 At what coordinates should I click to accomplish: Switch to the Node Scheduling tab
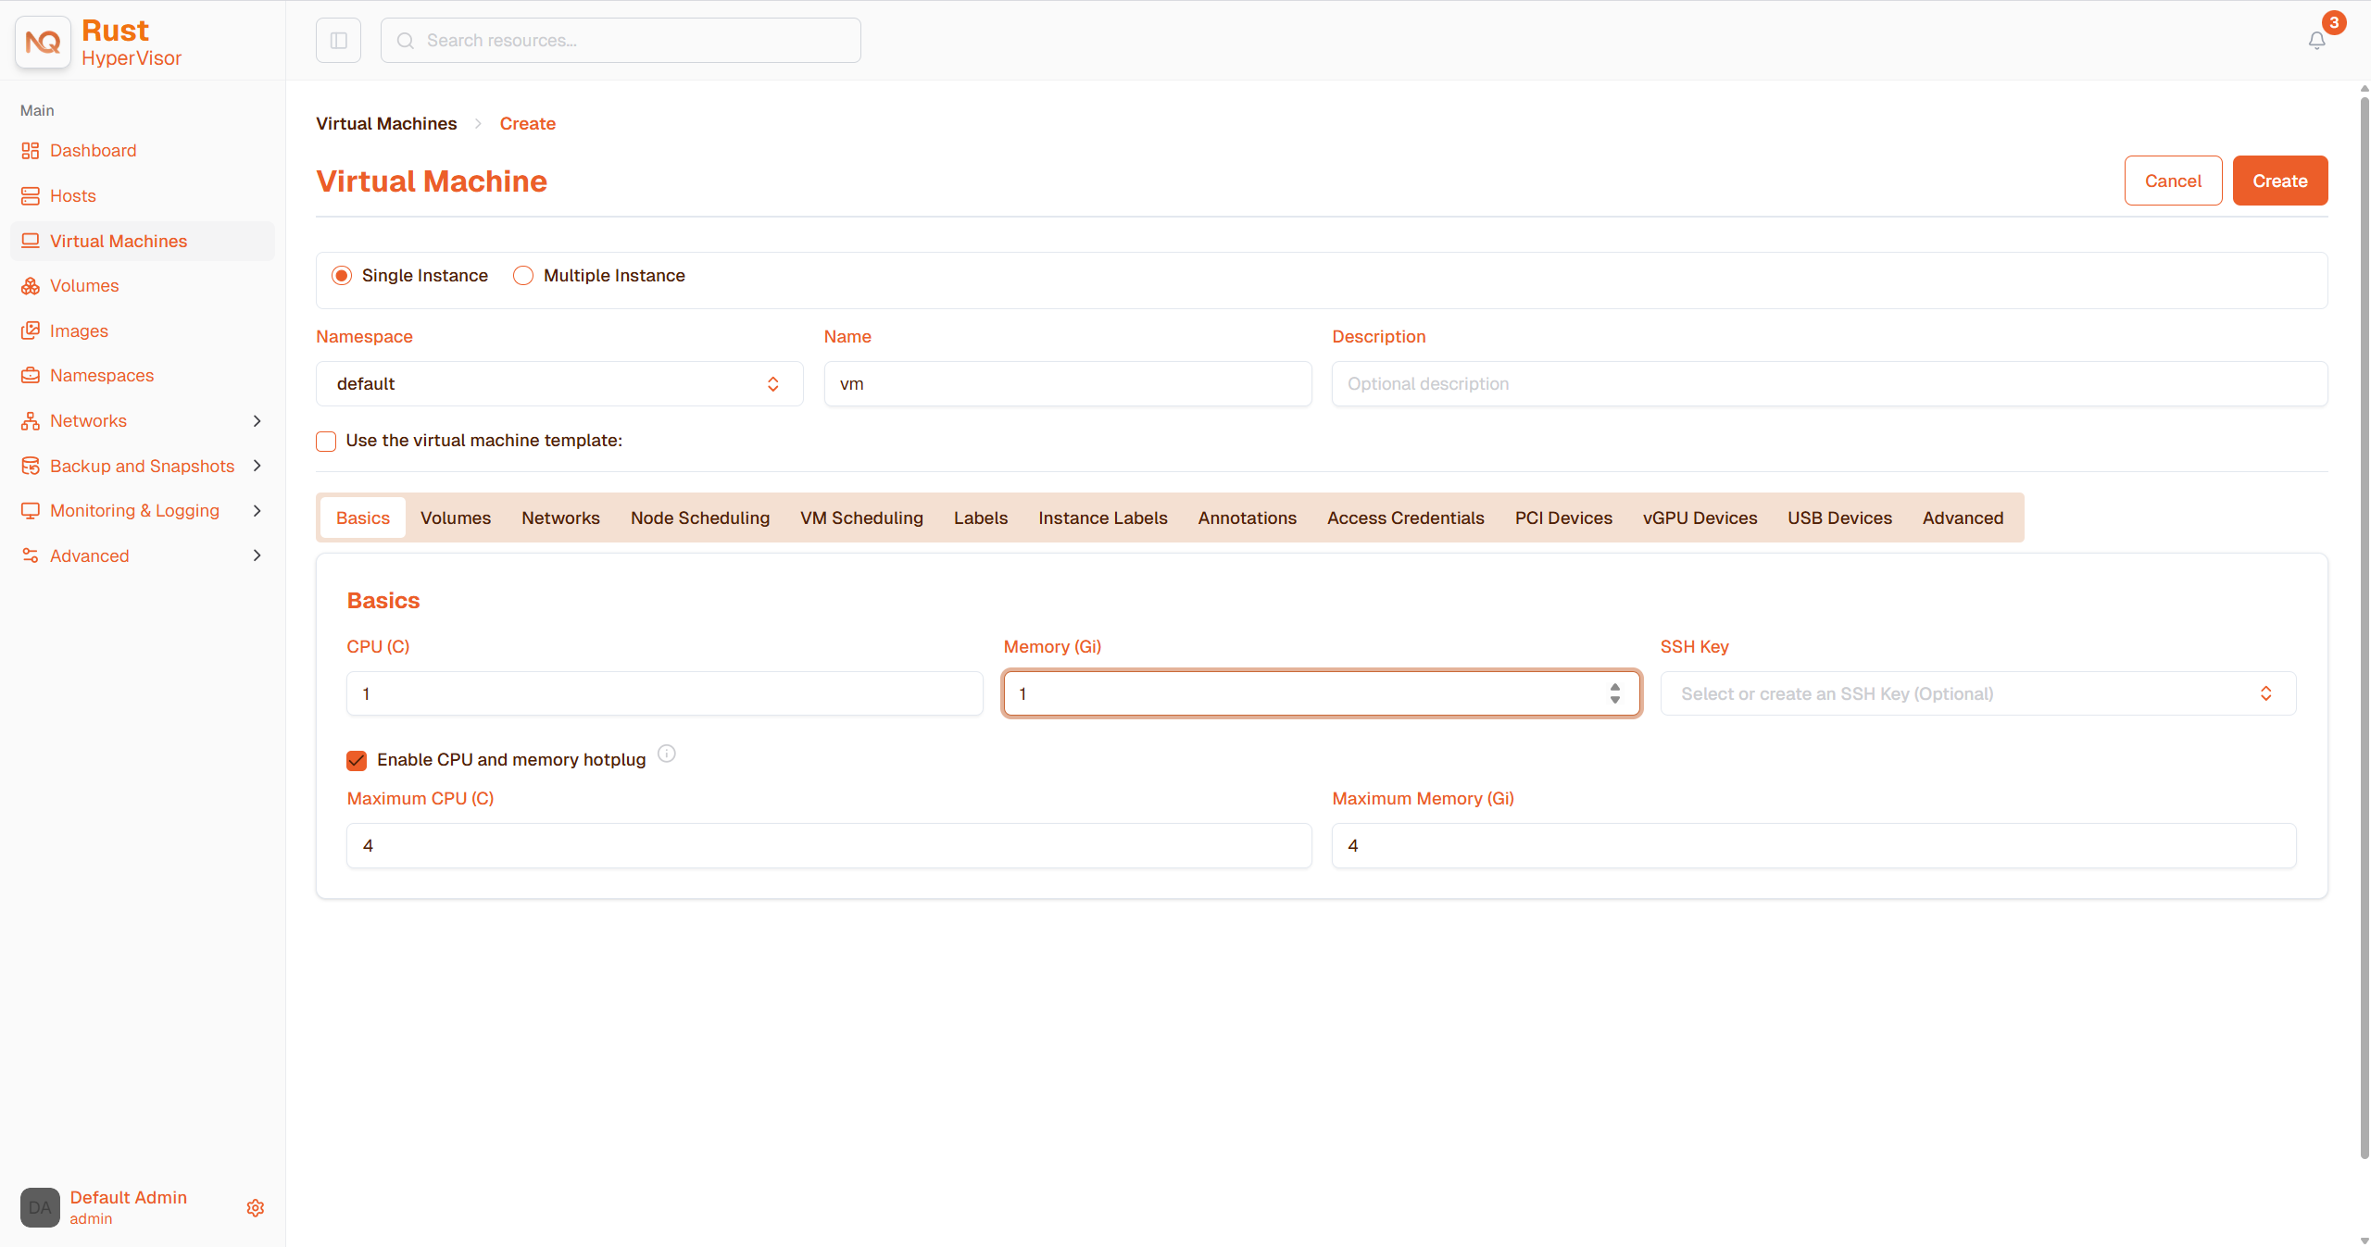coord(700,518)
